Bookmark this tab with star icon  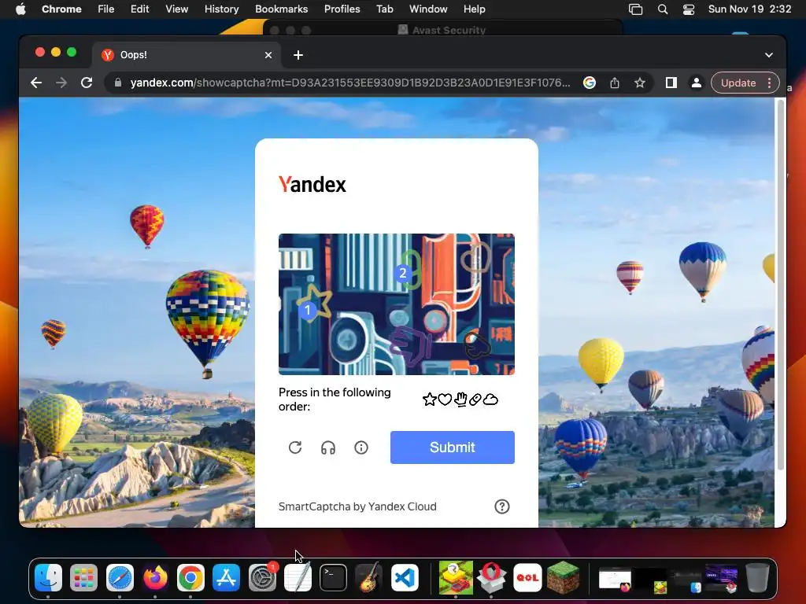pos(639,83)
